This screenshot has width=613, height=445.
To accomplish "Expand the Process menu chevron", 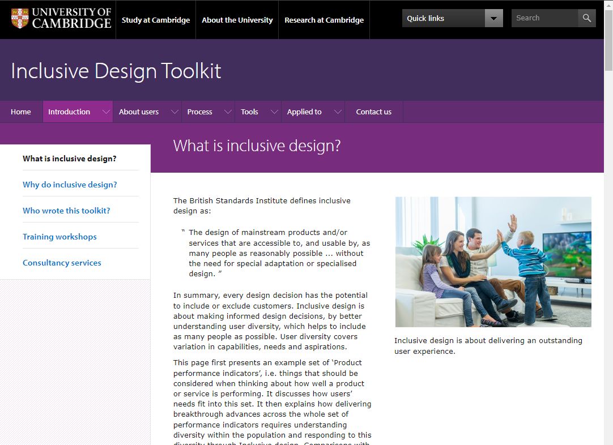I will pos(228,112).
